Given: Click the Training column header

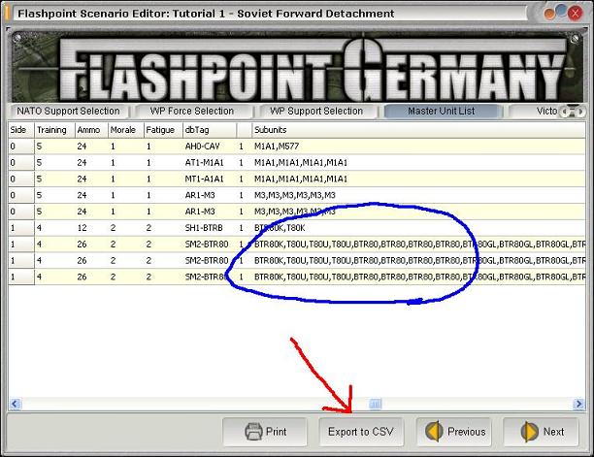Looking at the screenshot, I should [x=54, y=130].
